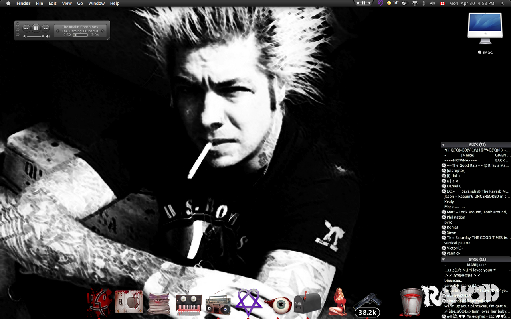Select contact The Good Rats @ Riley's

tap(476, 165)
